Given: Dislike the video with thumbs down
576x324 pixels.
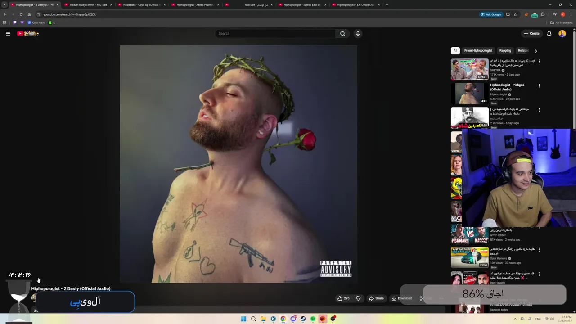Looking at the screenshot, I should (x=358, y=298).
